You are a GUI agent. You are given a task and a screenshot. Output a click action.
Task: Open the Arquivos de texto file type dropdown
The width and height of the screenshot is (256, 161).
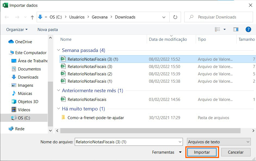[219, 142]
